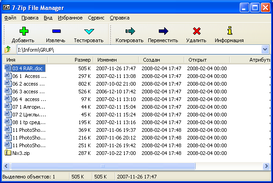Image resolution: width=273 pixels, height=183 pixels.
Task: Click the horizontal scrollbar right arrow
Action: click(266, 166)
